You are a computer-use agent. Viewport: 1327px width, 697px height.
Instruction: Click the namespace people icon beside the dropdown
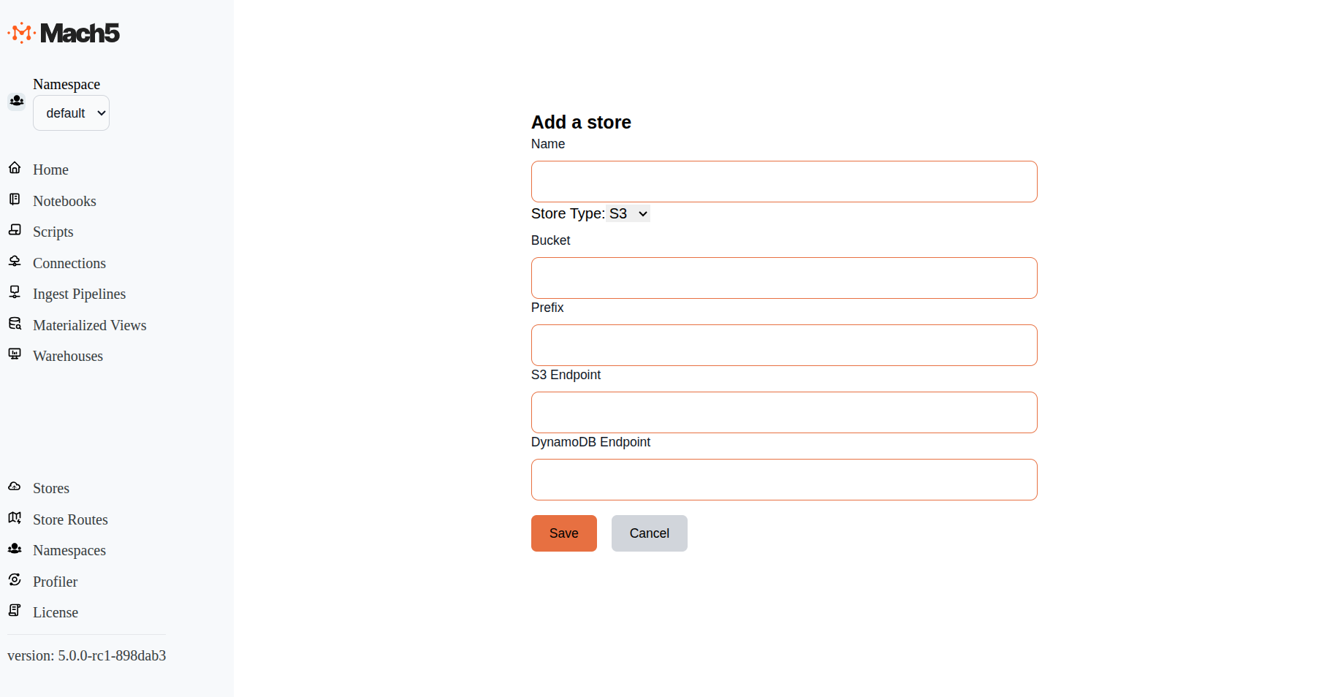pos(17,101)
